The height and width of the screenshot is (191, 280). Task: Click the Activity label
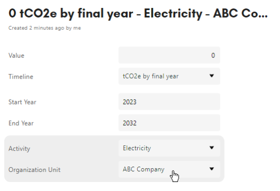click(19, 149)
